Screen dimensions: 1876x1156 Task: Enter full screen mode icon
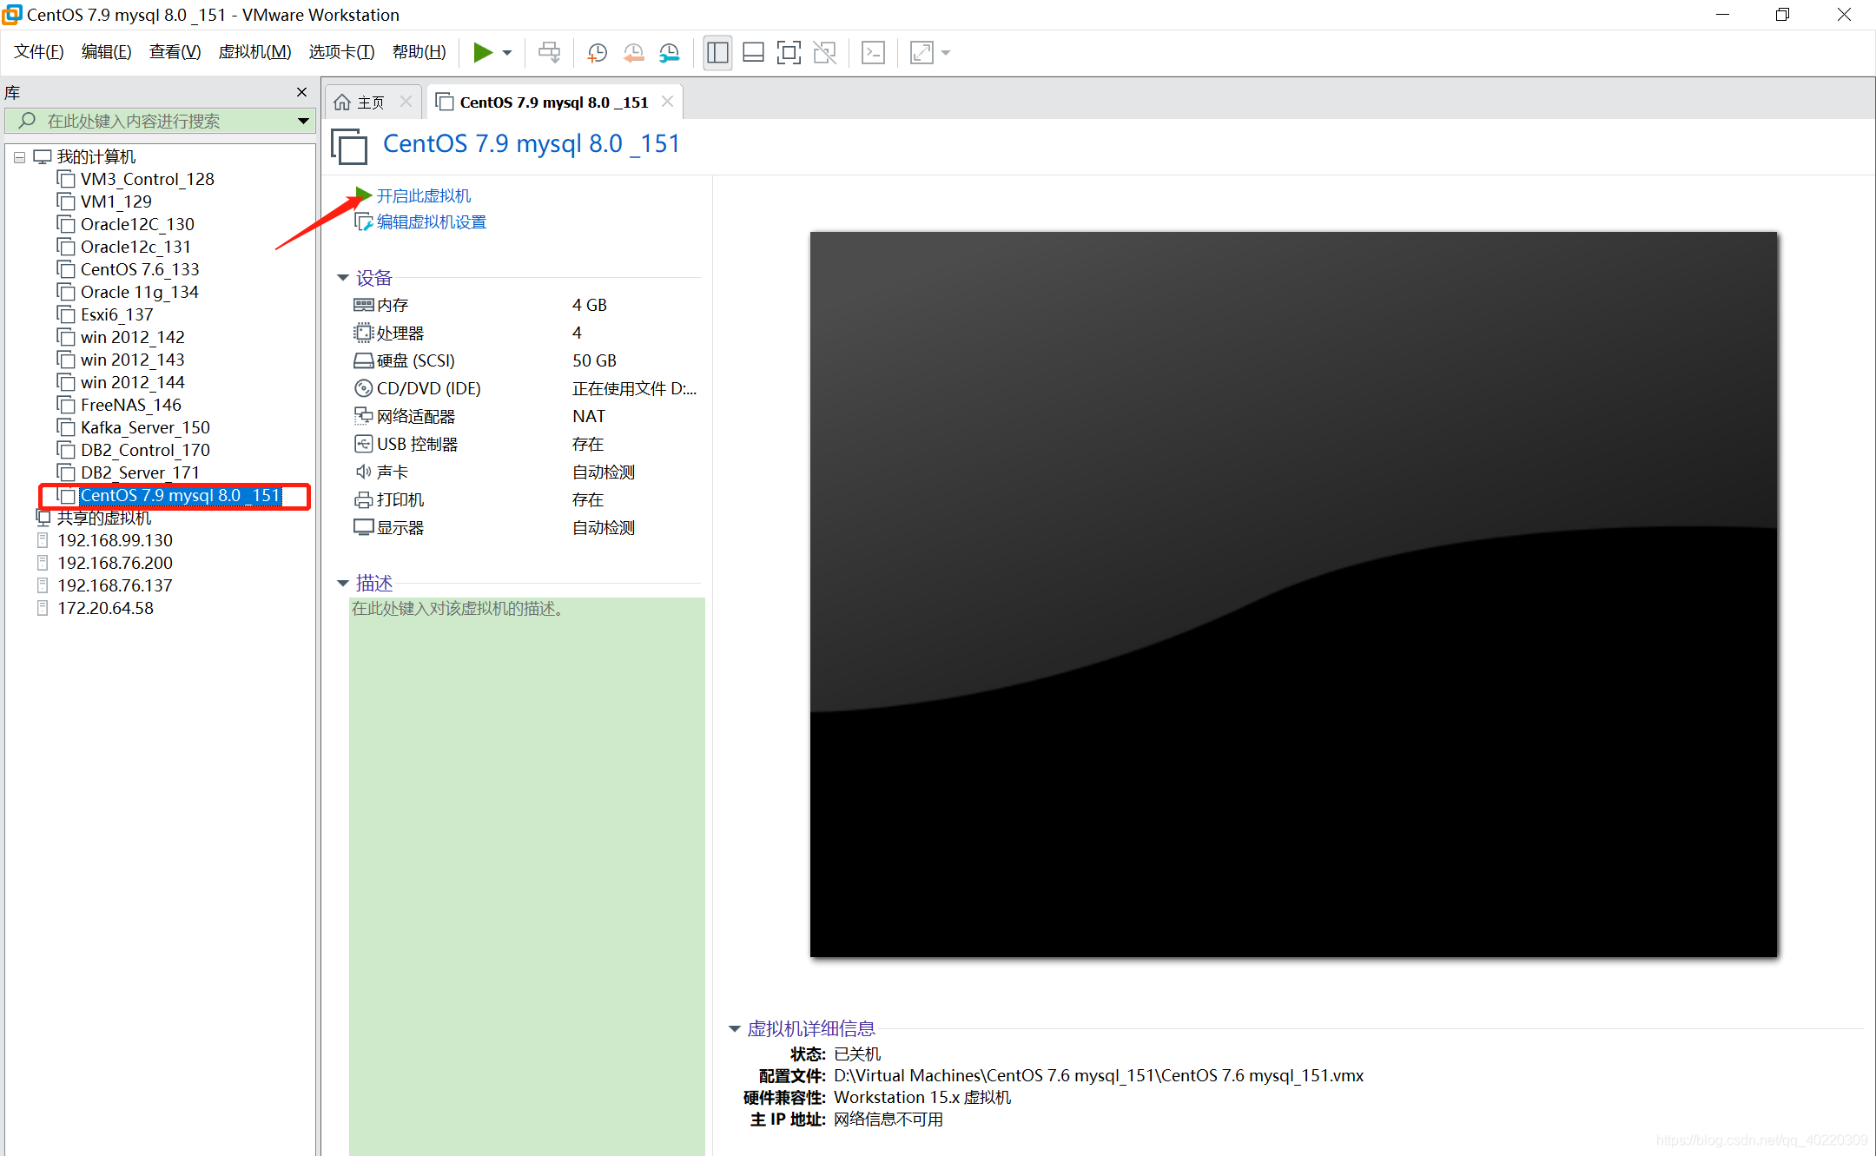pos(789,53)
